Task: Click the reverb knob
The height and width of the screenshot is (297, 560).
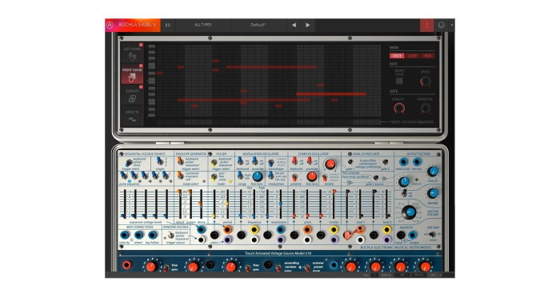Action: click(433, 193)
